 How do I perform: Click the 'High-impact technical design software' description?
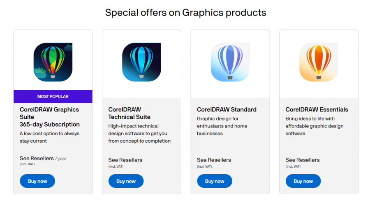tap(139, 134)
